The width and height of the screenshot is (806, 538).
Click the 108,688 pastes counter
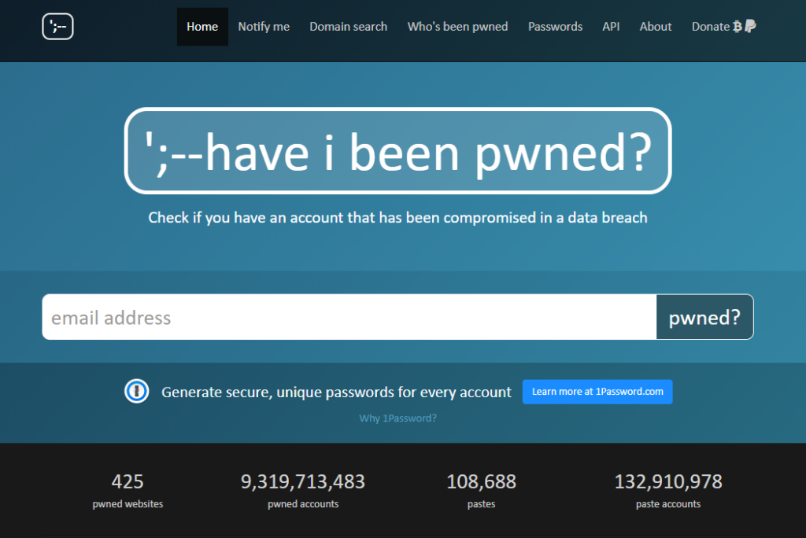point(481,486)
